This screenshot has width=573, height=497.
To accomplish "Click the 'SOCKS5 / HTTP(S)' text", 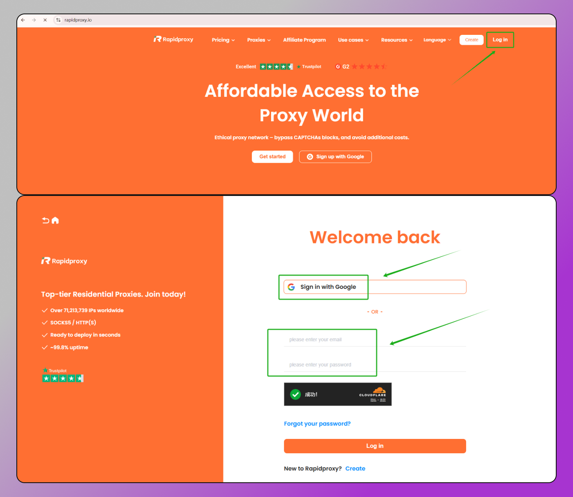I will 73,323.
